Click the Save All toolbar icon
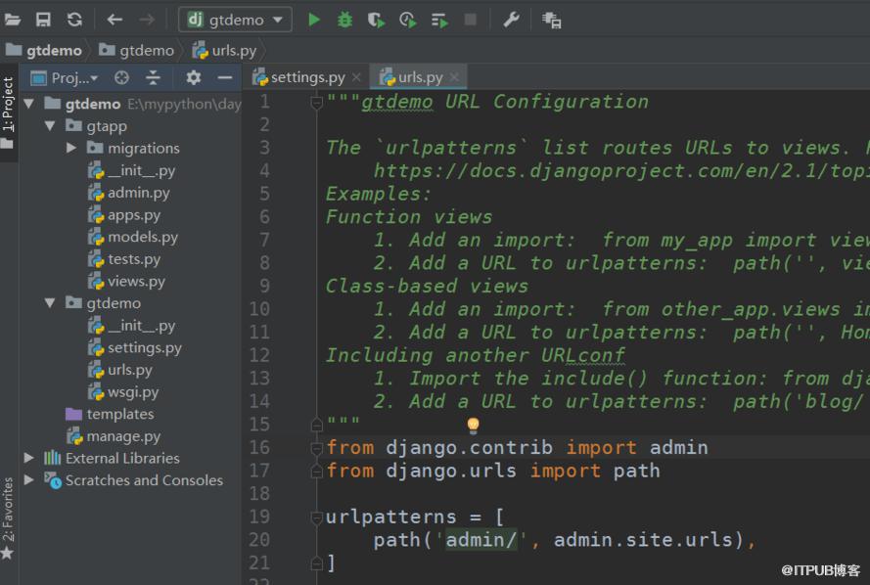This screenshot has height=585, width=870. point(43,20)
